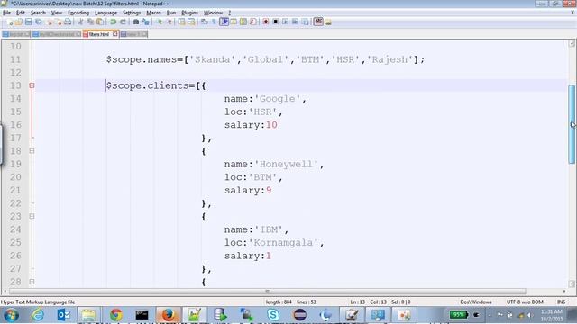577x324 pixels.
Task: Close the filters.html tab
Action: pos(114,34)
